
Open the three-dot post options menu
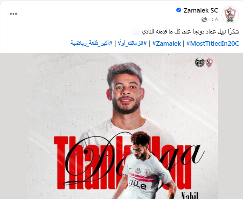tap(13, 14)
